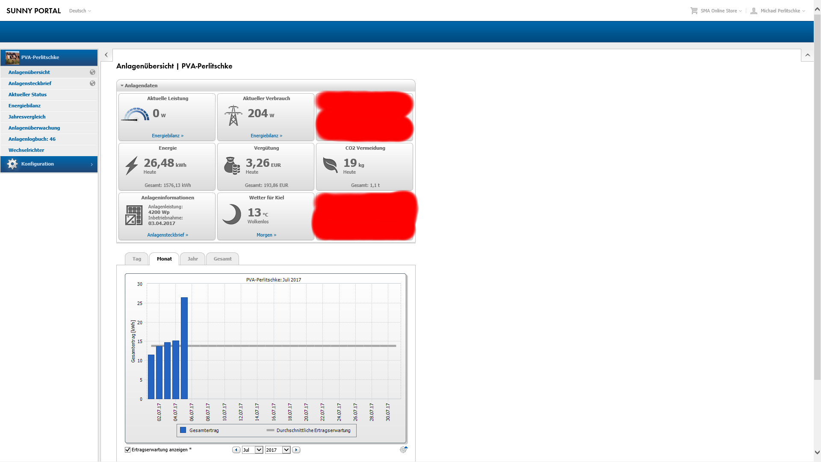The width and height of the screenshot is (821, 462).
Task: Collapse the left sidebar with the chevron
Action: coord(106,55)
